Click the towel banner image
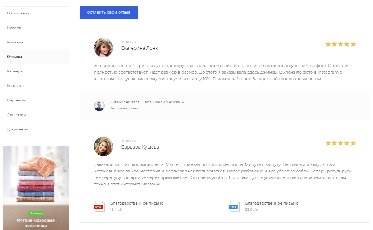Screen dimensions: 373x230 click(x=36, y=177)
